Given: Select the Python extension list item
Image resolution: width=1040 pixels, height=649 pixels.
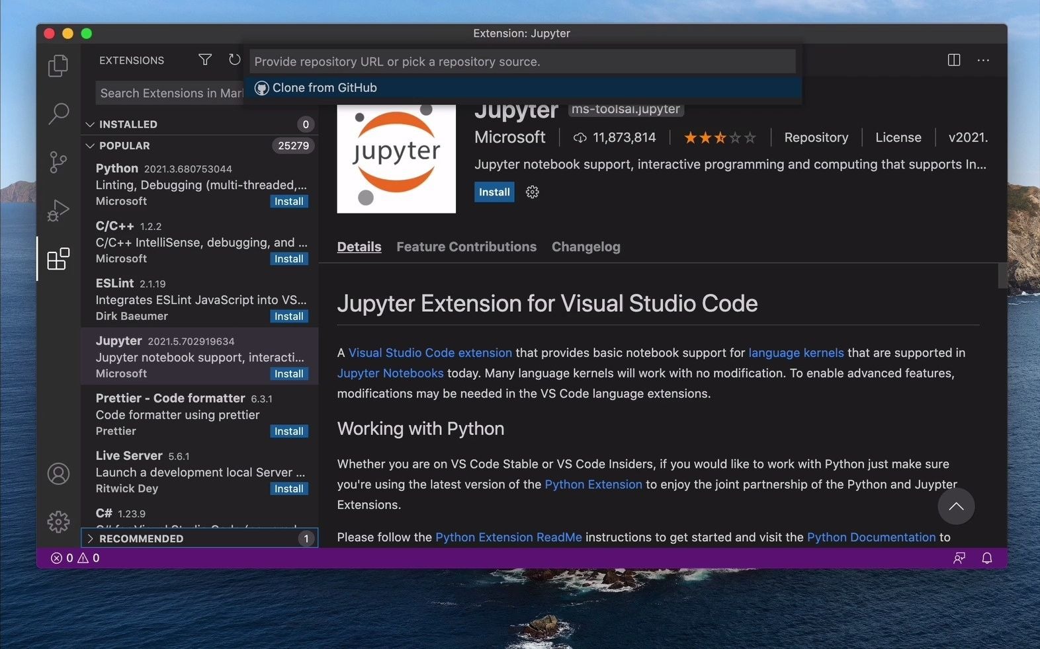Looking at the screenshot, I should (x=199, y=184).
